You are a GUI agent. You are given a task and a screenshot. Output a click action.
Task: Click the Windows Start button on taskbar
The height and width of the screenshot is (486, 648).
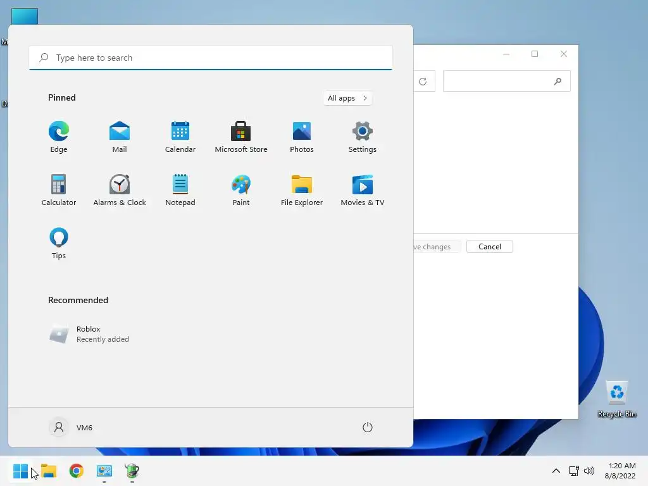click(x=21, y=471)
